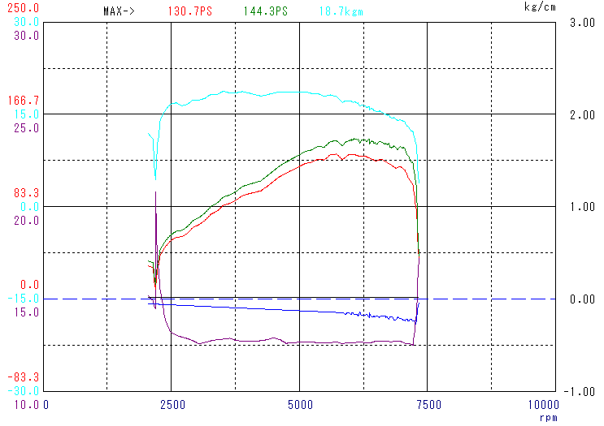Click the MAX-> label
The width and height of the screenshot is (604, 426).
(119, 11)
